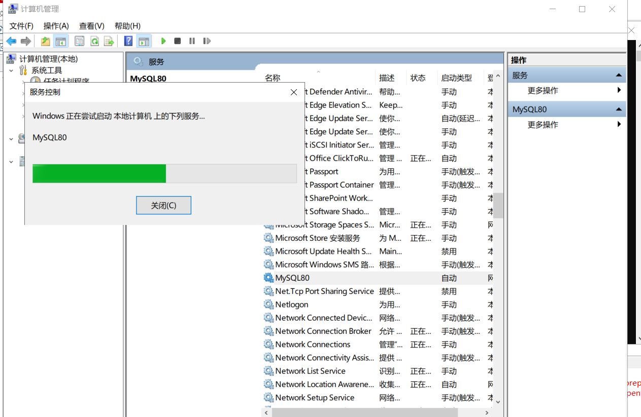Open the Properties toolbar icon
Viewport: 641px width, 417px height.
tap(80, 41)
